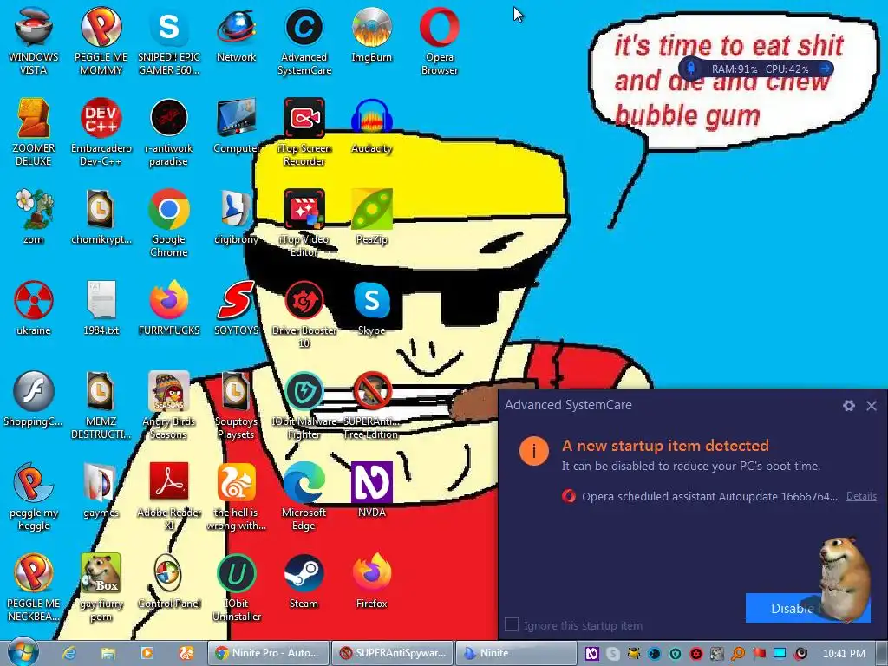Open Internet Explorer from the taskbar

[69, 653]
